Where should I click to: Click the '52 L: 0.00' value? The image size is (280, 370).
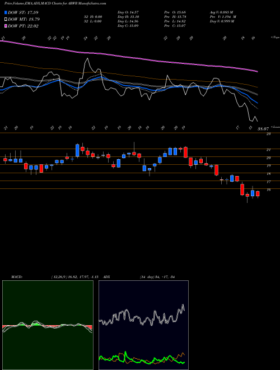[92, 21]
